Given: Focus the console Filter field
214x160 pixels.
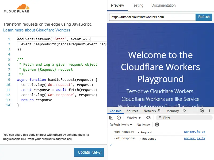Looking at the screenshot, I should click(x=184, y=118).
